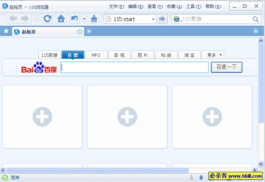Add a site to first empty thumbnail

click(42, 117)
